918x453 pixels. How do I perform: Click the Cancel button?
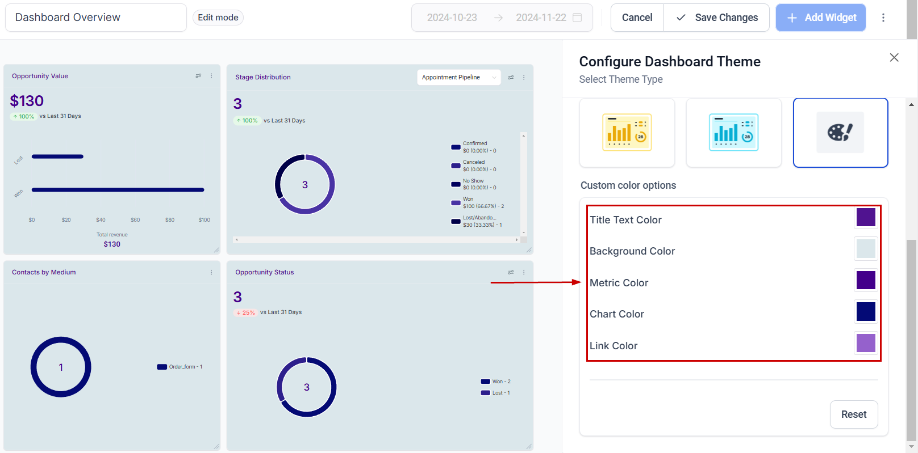637,18
